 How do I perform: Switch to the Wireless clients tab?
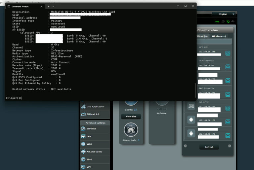point(219,36)
